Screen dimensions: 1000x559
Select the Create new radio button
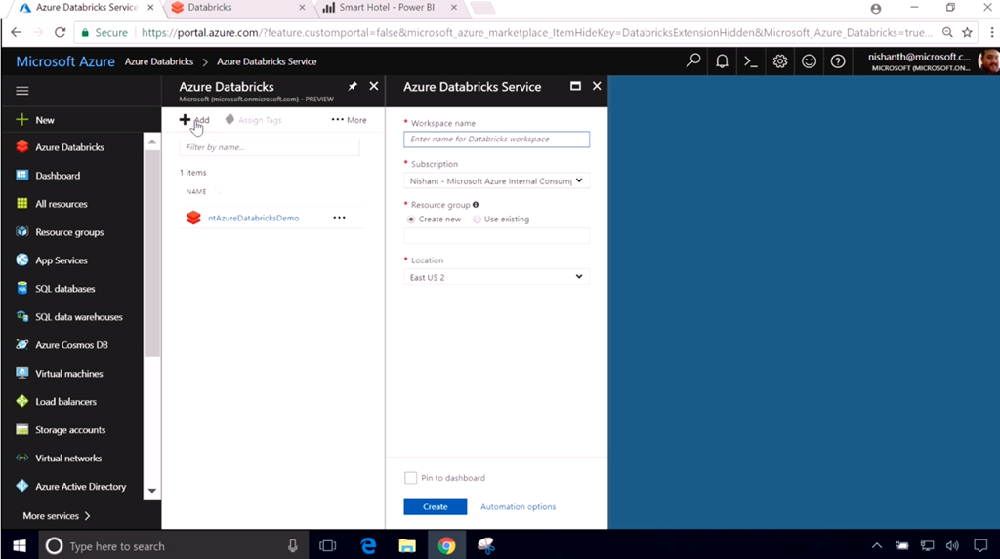pyautogui.click(x=411, y=220)
